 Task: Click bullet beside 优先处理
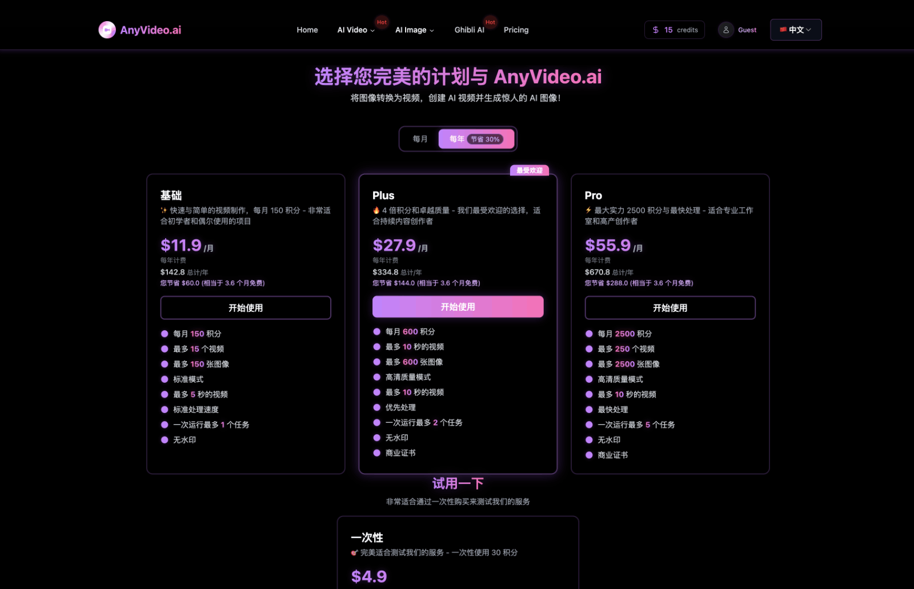tap(376, 407)
